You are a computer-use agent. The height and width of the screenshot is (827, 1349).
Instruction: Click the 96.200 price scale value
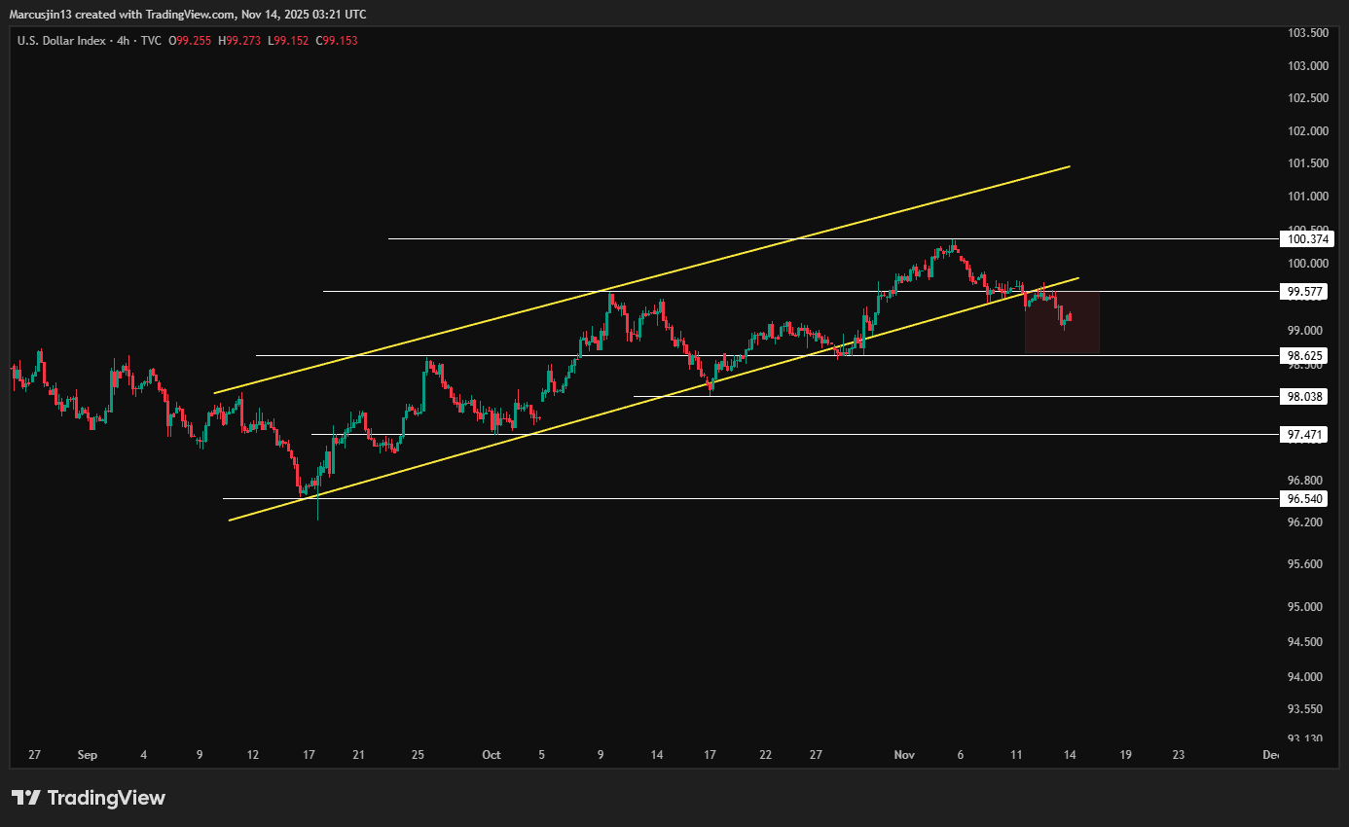(x=1304, y=522)
